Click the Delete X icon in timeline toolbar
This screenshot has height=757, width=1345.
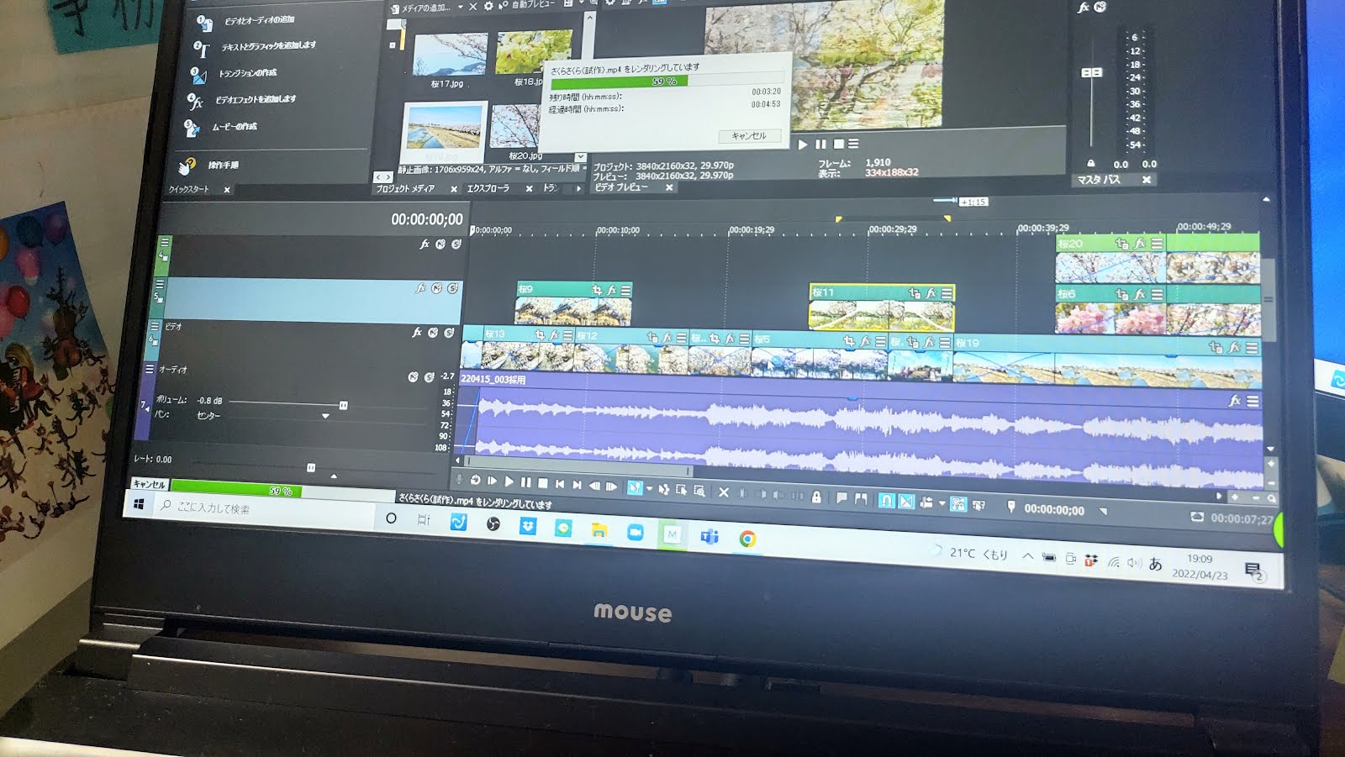point(724,492)
